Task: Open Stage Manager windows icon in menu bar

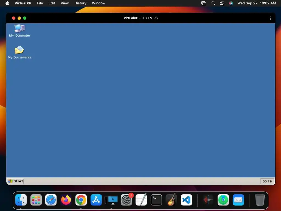Action: 204,3
